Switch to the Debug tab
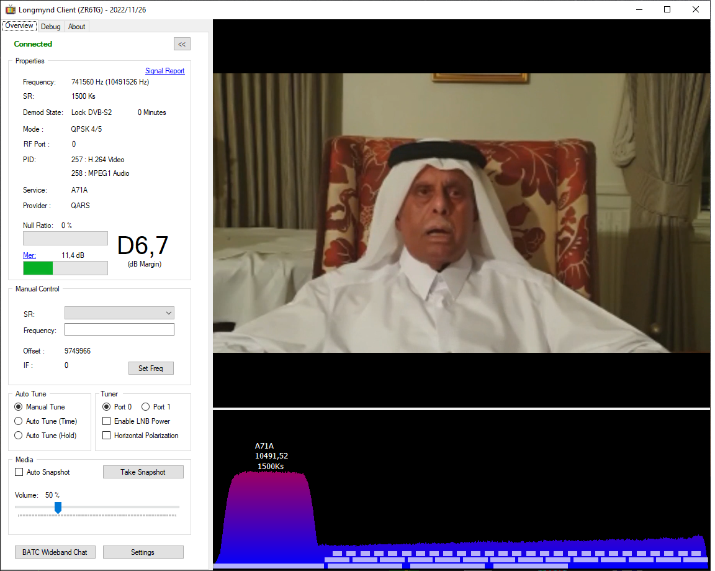Image resolution: width=715 pixels, height=571 pixels. click(x=50, y=27)
